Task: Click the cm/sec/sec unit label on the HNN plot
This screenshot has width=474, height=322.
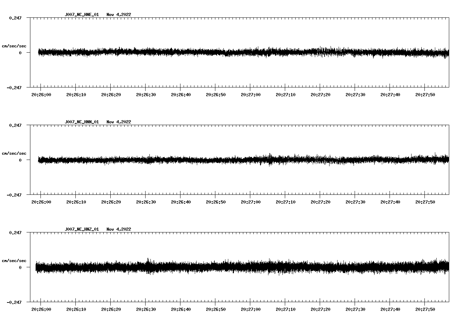Action: [x=14, y=153]
